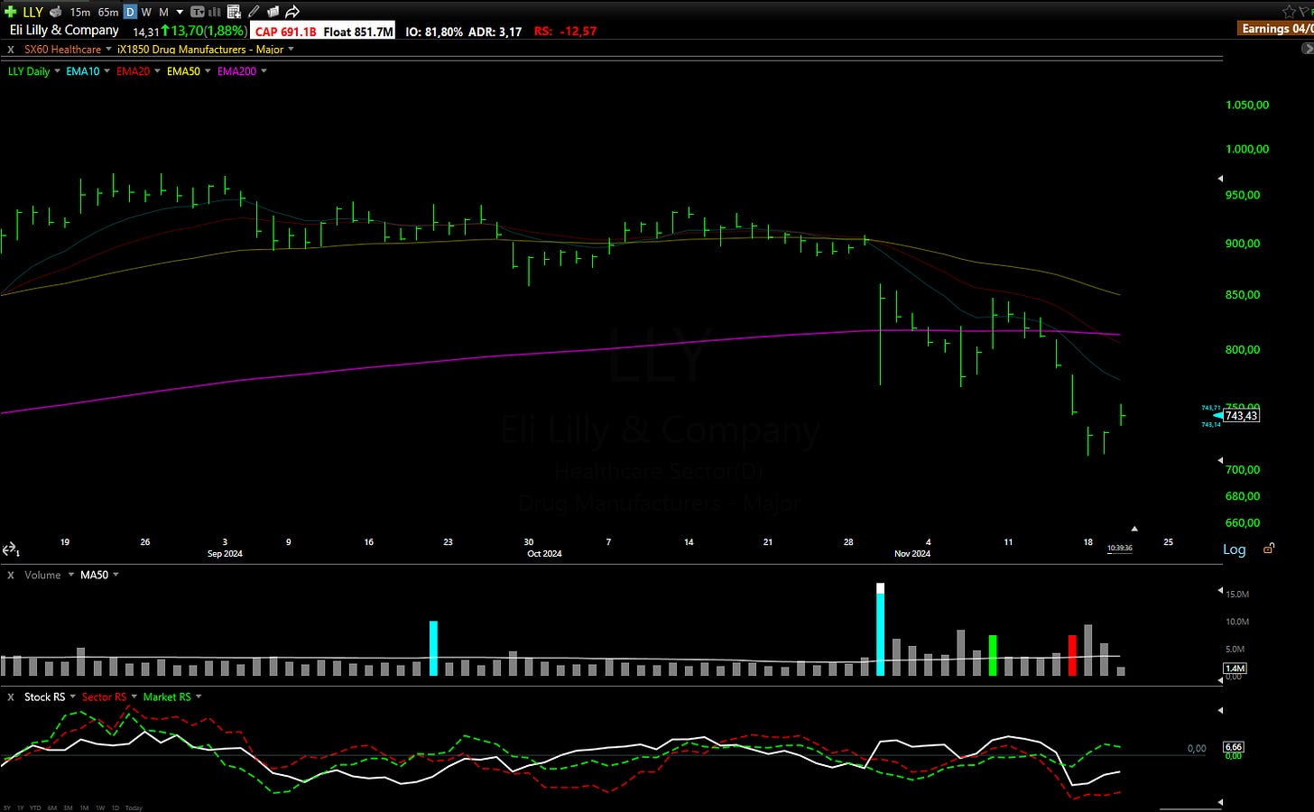Close the SX60 Healthcare row with its X
Screen dimensions: 1314x812
coord(11,50)
